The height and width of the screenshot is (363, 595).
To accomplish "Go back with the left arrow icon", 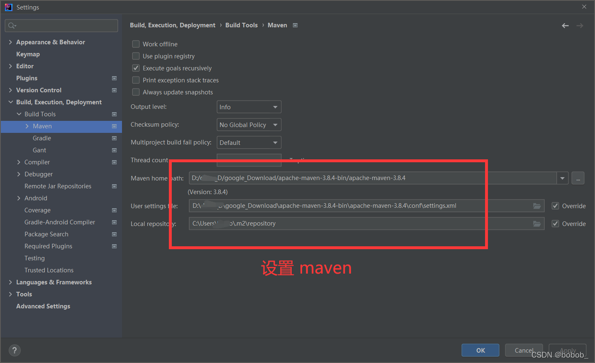I will point(565,26).
